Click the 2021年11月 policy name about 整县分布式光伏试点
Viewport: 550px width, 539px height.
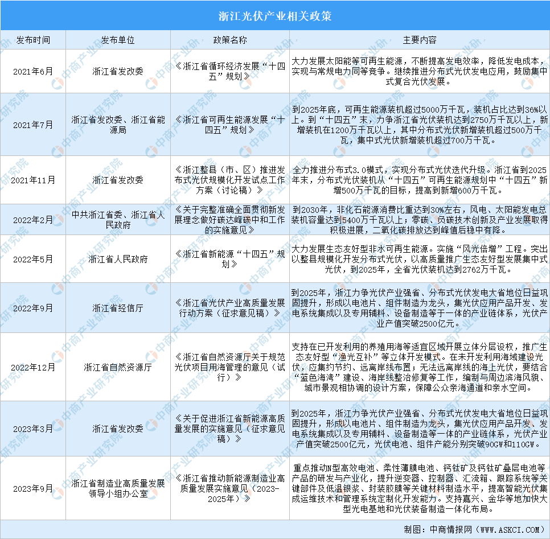pyautogui.click(x=230, y=180)
